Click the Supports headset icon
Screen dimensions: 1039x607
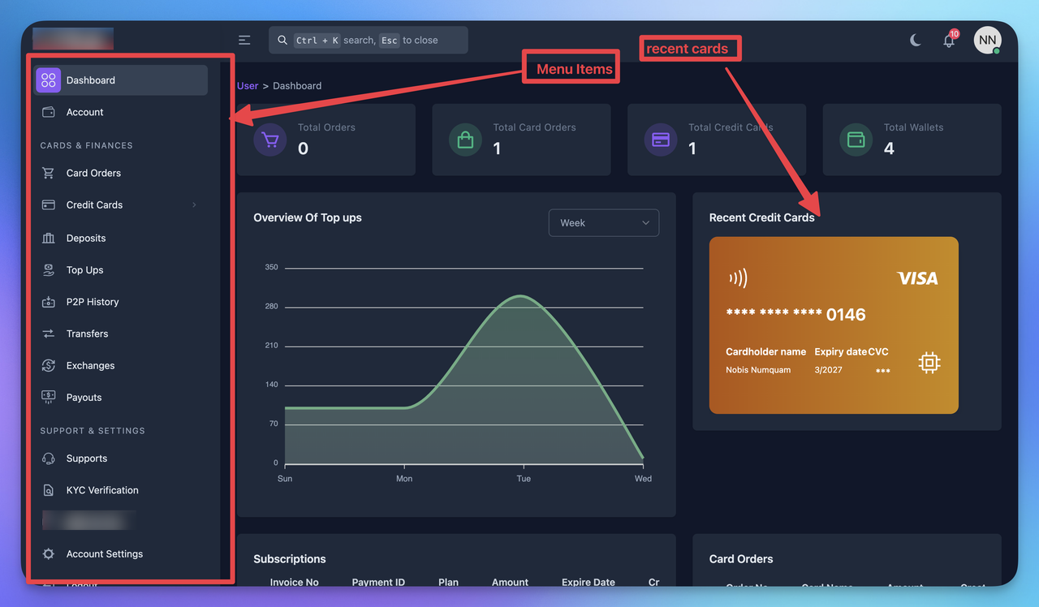coord(49,458)
